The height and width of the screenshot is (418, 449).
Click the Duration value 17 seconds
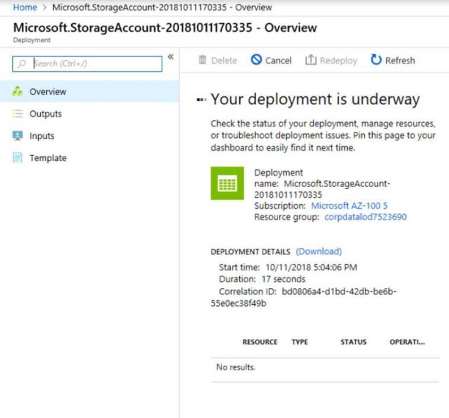coord(283,279)
